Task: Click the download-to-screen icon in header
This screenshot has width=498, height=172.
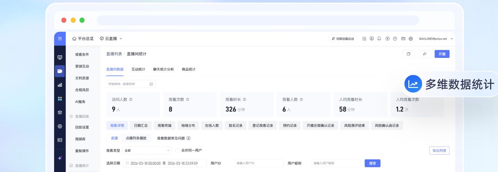Action: [x=372, y=39]
